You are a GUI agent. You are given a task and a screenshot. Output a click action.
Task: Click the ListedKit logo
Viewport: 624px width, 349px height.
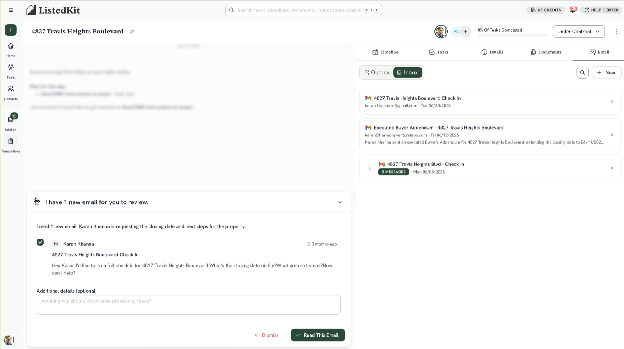point(53,10)
